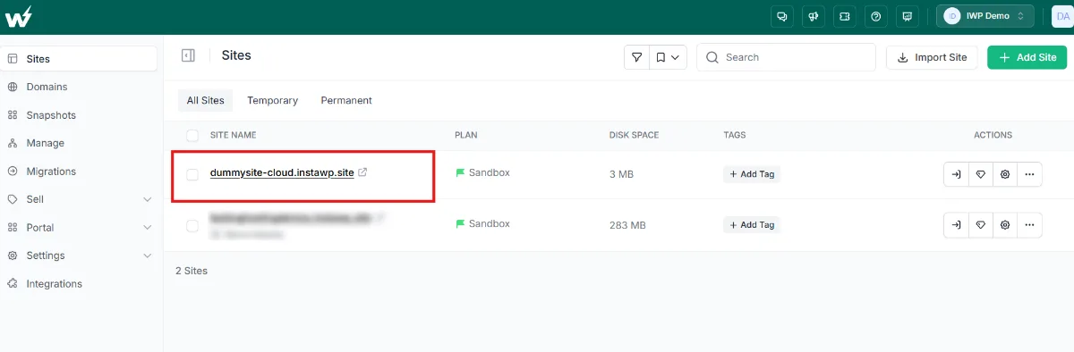
Task: Open Migrations in the sidebar
Action: click(x=79, y=172)
